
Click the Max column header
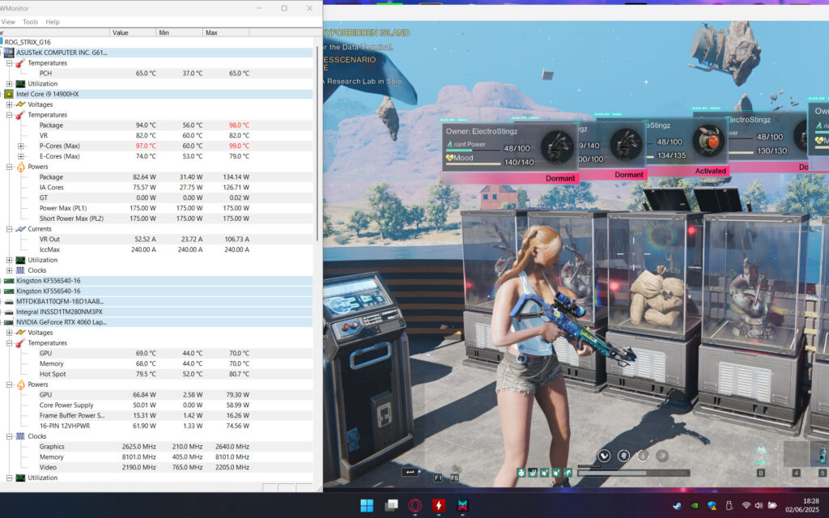[226, 32]
